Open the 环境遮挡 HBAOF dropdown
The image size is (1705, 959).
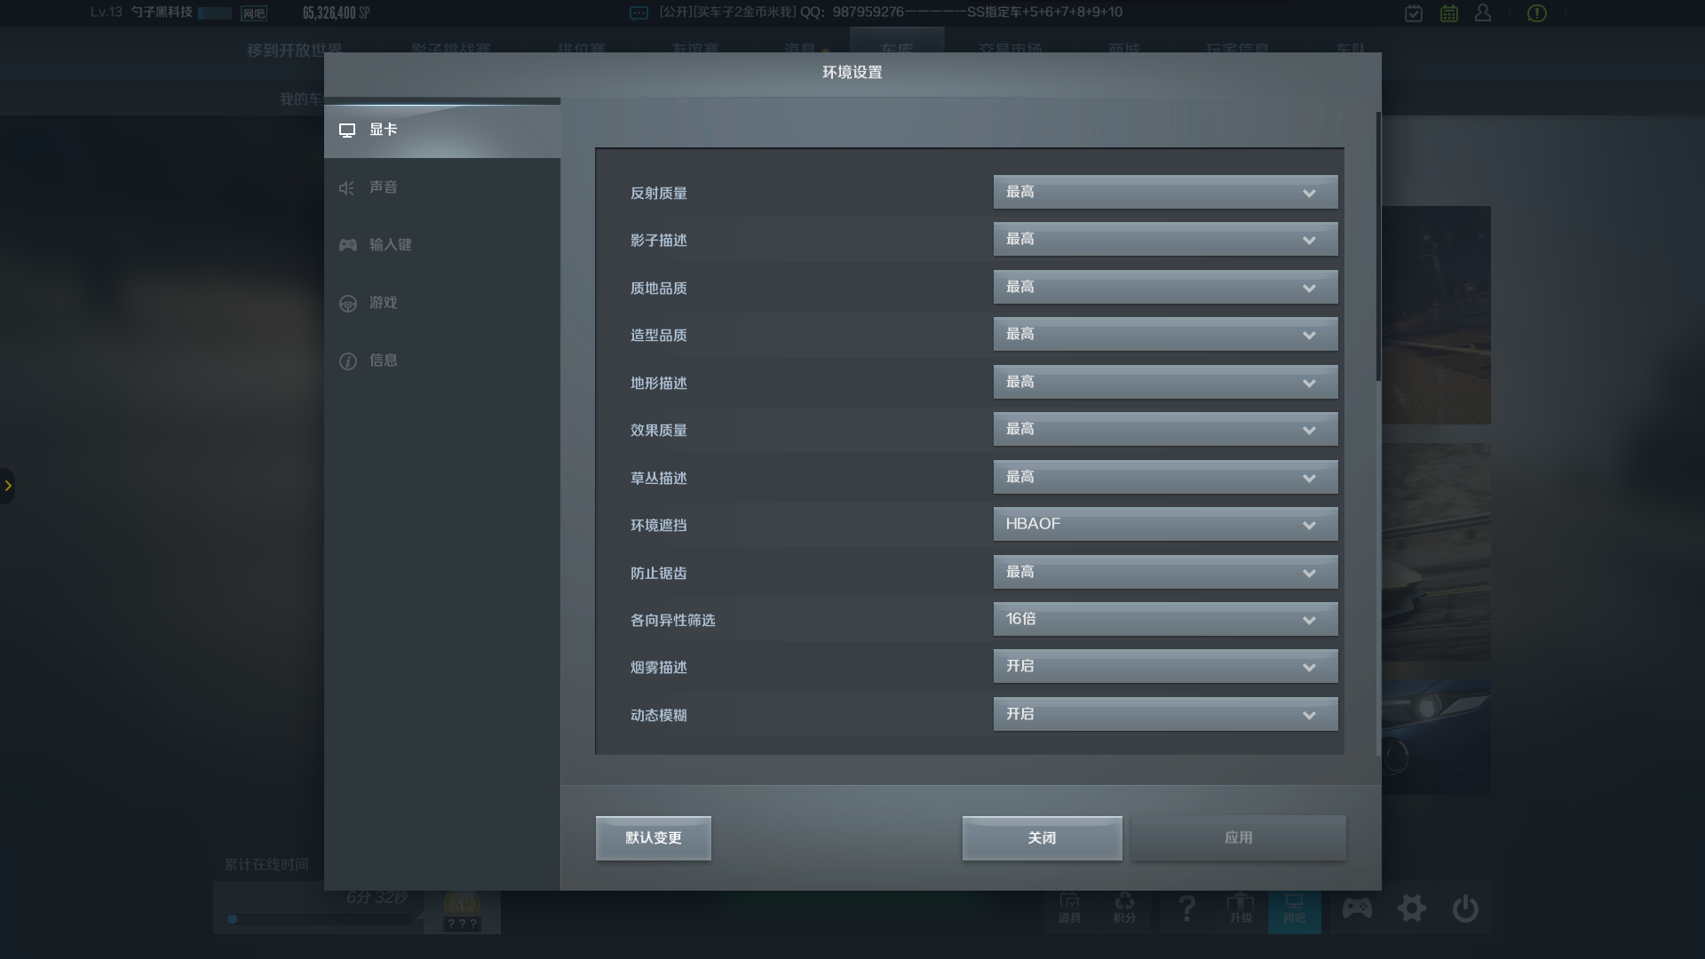click(1165, 525)
